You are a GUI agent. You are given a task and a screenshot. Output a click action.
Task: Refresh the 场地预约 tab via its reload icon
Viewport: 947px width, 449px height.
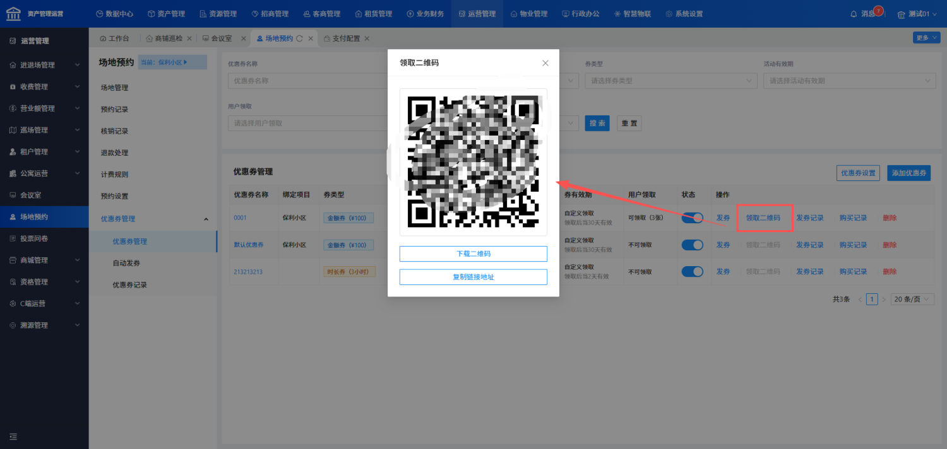(300, 38)
